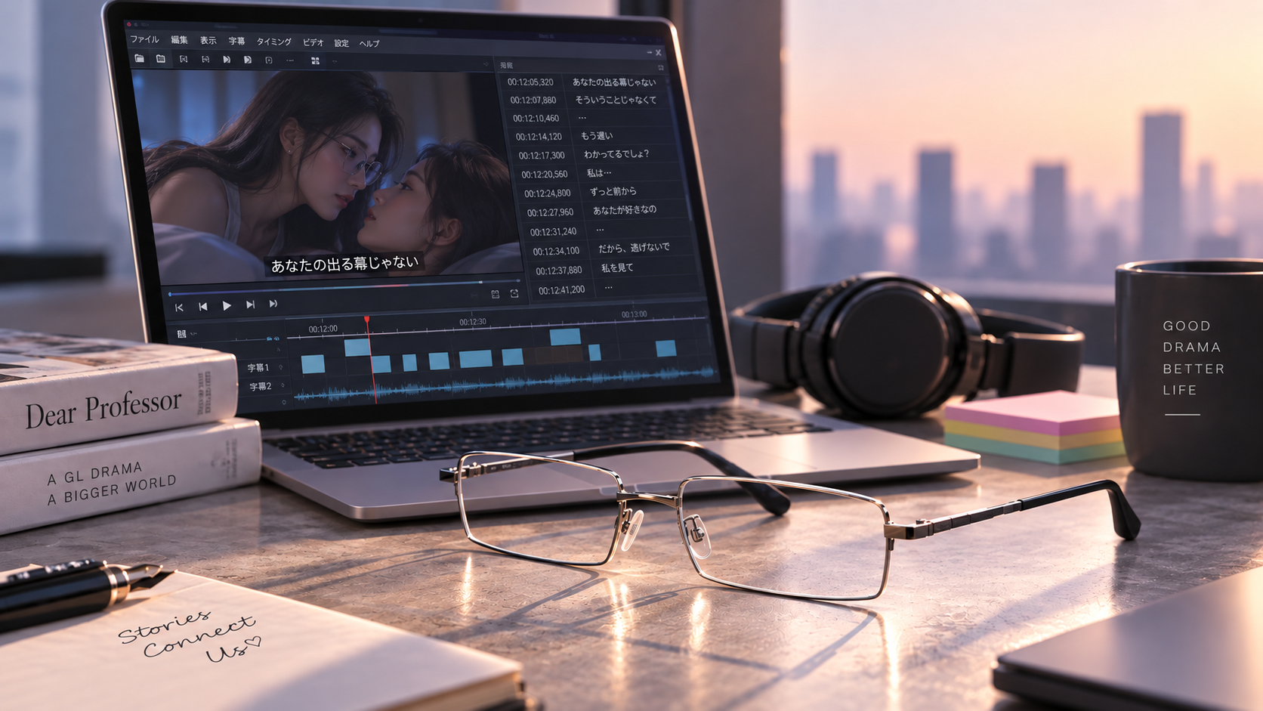Open the ファイル menu

(144, 39)
